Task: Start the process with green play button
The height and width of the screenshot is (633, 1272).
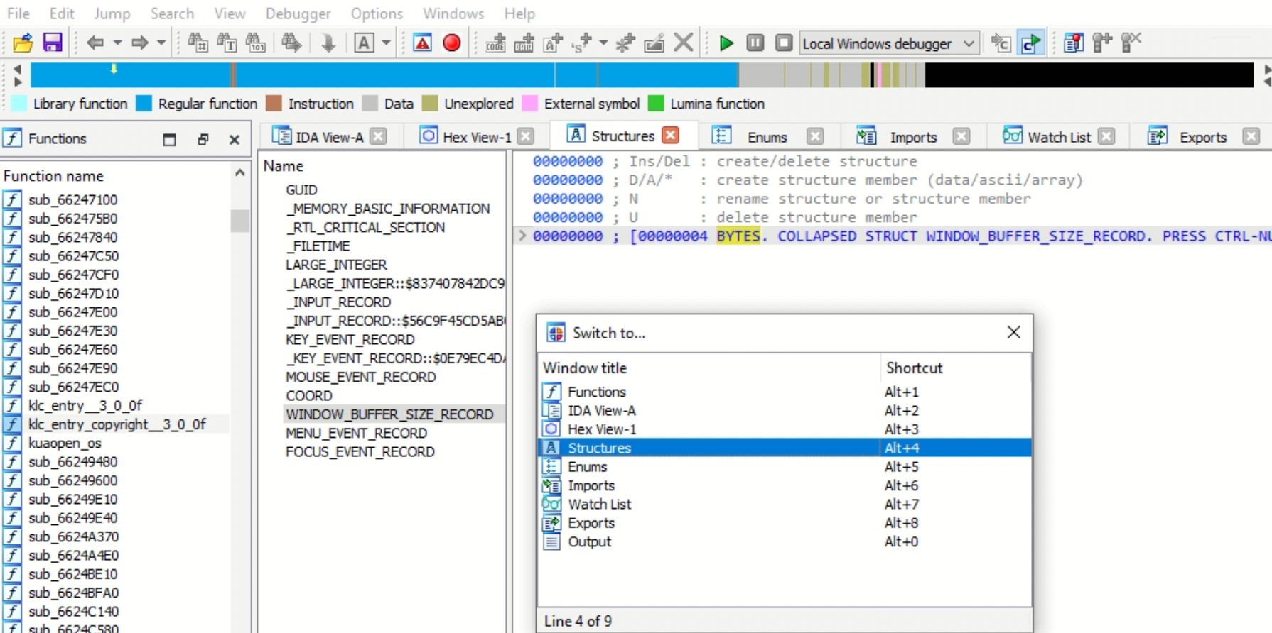Action: coord(726,43)
